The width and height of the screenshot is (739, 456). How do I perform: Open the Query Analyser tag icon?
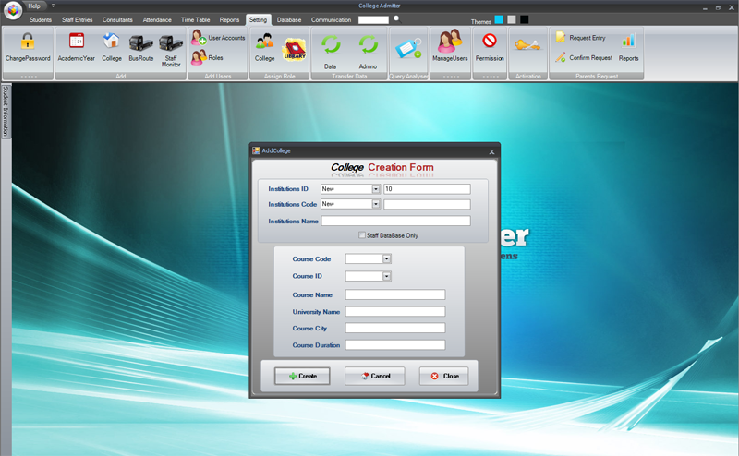408,49
